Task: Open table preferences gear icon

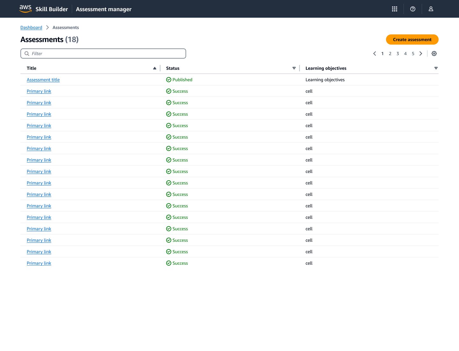Action: 434,54
